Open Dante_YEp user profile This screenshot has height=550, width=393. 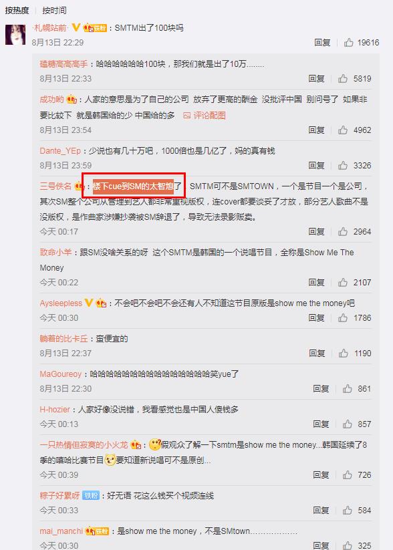pos(60,151)
